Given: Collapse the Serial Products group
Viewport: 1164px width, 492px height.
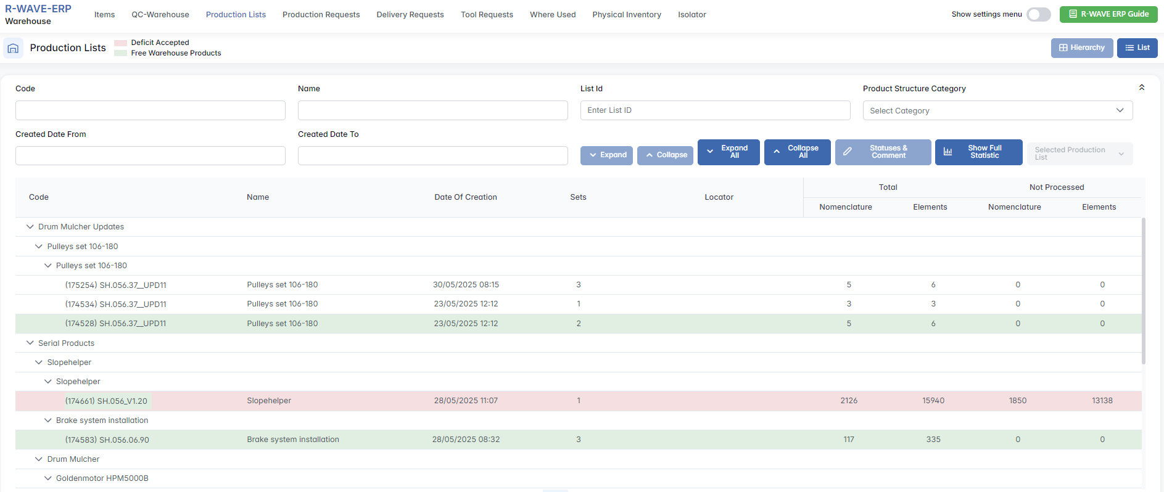Looking at the screenshot, I should 30,343.
